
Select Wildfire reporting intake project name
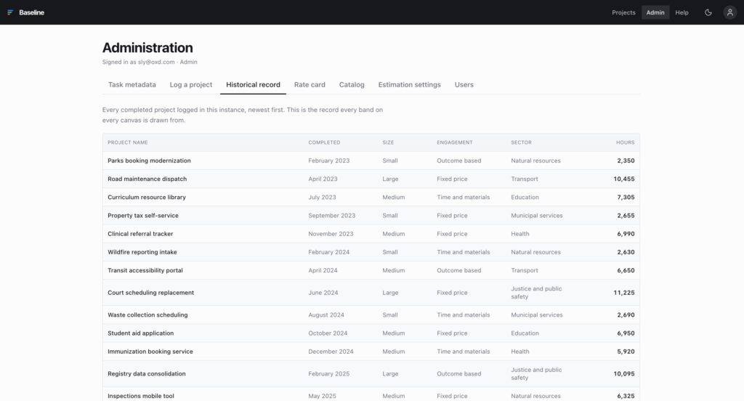pyautogui.click(x=142, y=252)
